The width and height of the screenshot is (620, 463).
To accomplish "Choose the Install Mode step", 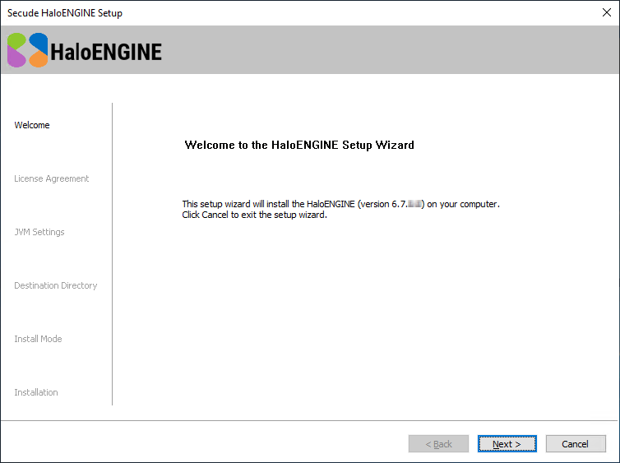I will pos(38,339).
